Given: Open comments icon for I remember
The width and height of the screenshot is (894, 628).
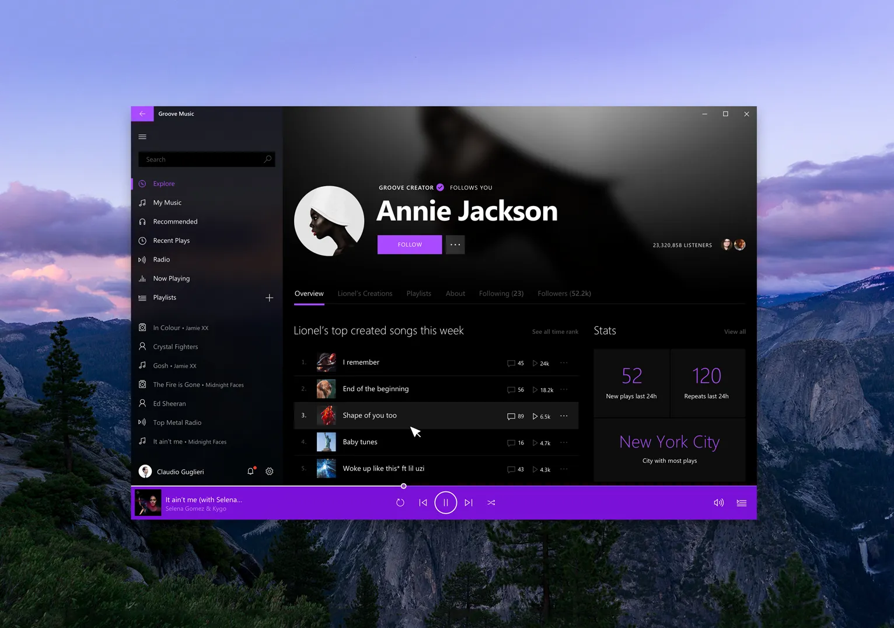Looking at the screenshot, I should pos(511,363).
